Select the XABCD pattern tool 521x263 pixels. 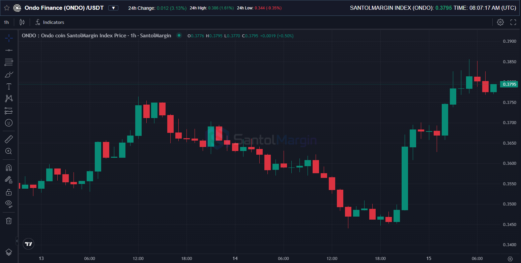[9, 99]
